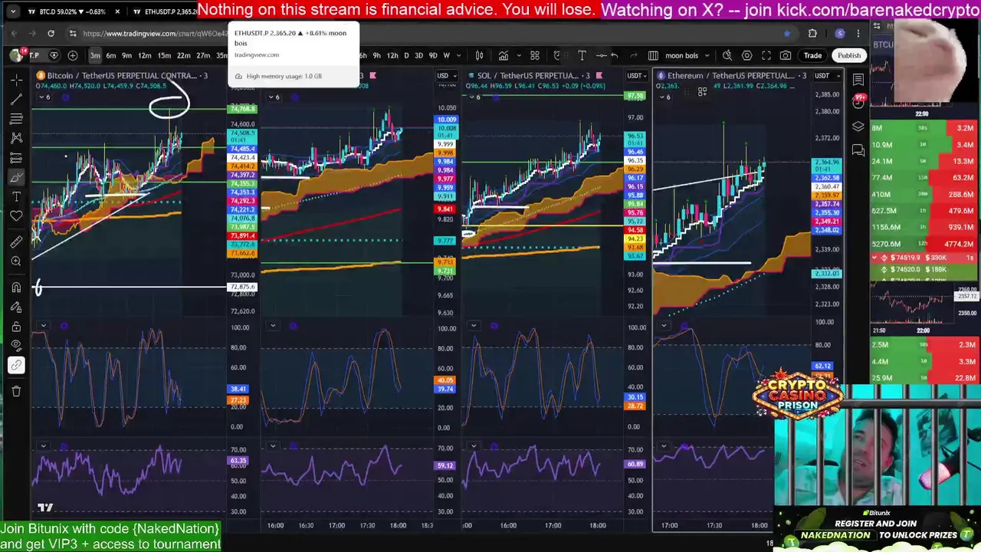Screen dimensions: 981x552
Task: Click Ethereum / TetherUS PERPETUAL chart title
Action: coord(730,75)
